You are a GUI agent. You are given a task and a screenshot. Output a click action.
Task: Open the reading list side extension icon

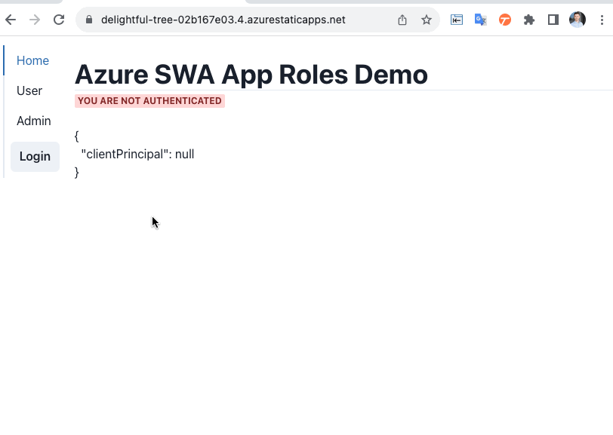tap(457, 20)
